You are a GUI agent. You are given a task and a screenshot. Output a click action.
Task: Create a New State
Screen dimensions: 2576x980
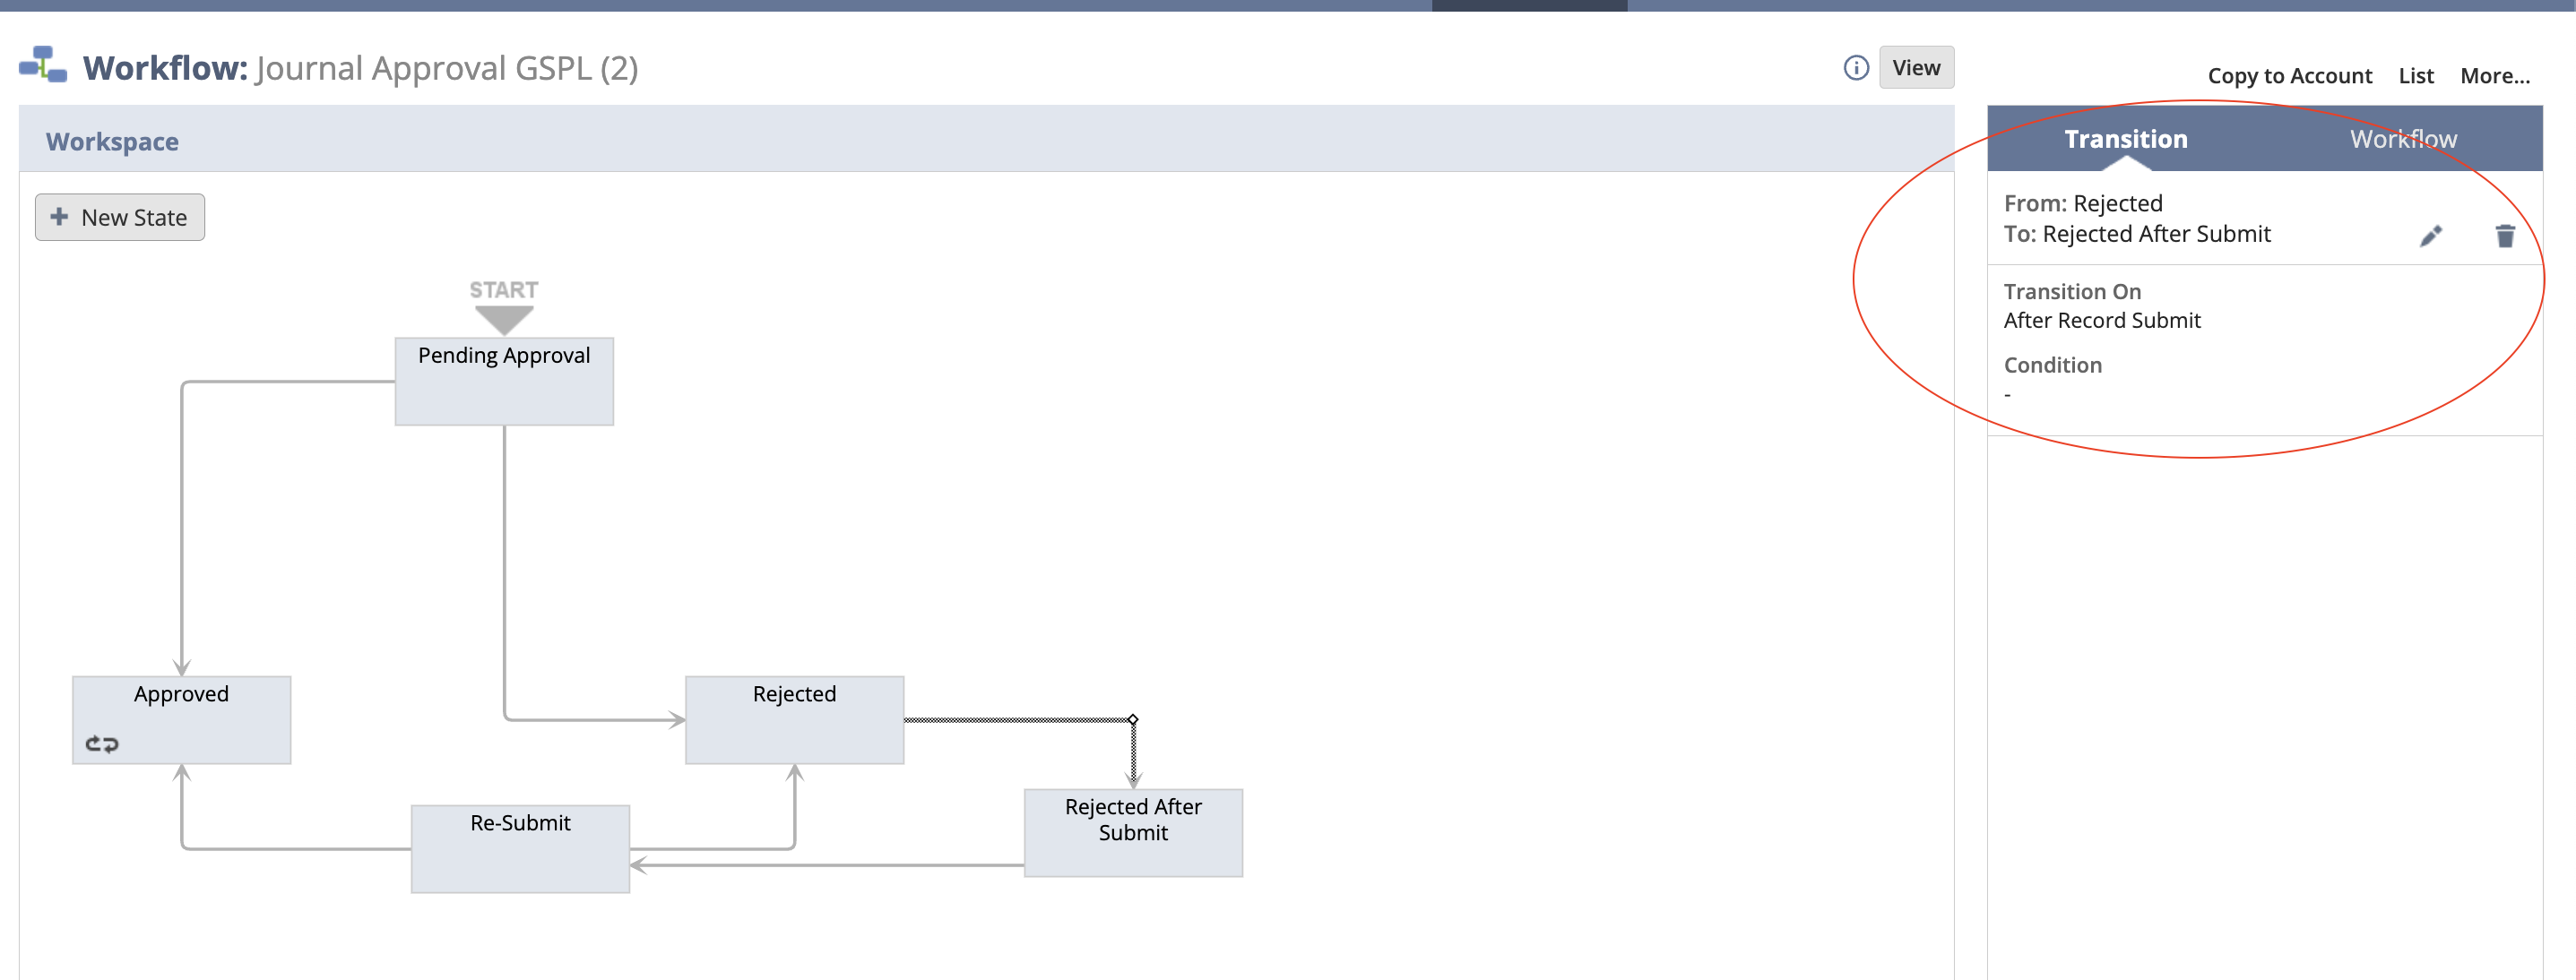pyautogui.click(x=120, y=217)
